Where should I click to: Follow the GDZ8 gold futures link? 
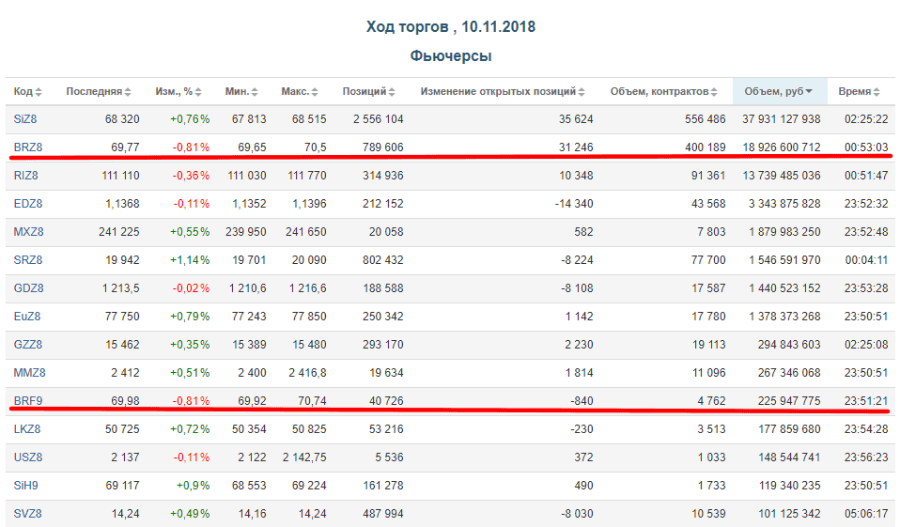[28, 288]
